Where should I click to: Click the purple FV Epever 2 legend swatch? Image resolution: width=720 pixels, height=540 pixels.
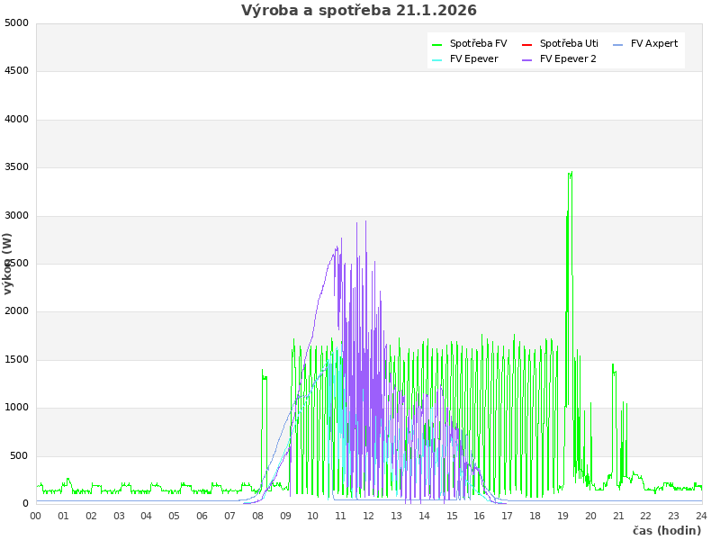coord(527,59)
